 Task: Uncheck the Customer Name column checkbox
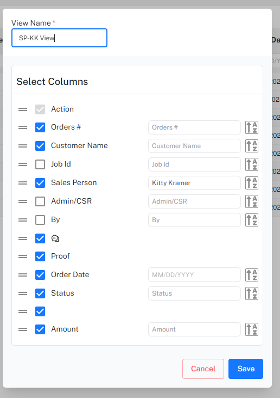point(40,146)
